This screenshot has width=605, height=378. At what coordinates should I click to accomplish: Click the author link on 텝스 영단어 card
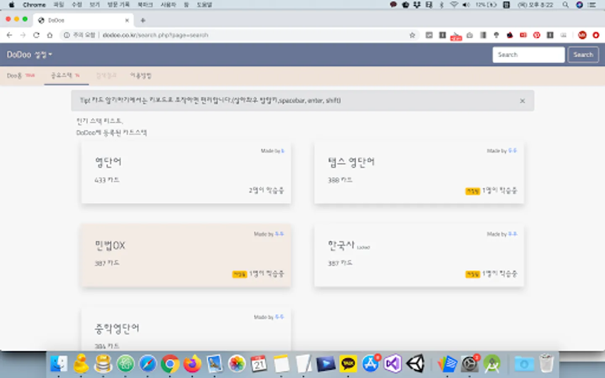pos(513,150)
